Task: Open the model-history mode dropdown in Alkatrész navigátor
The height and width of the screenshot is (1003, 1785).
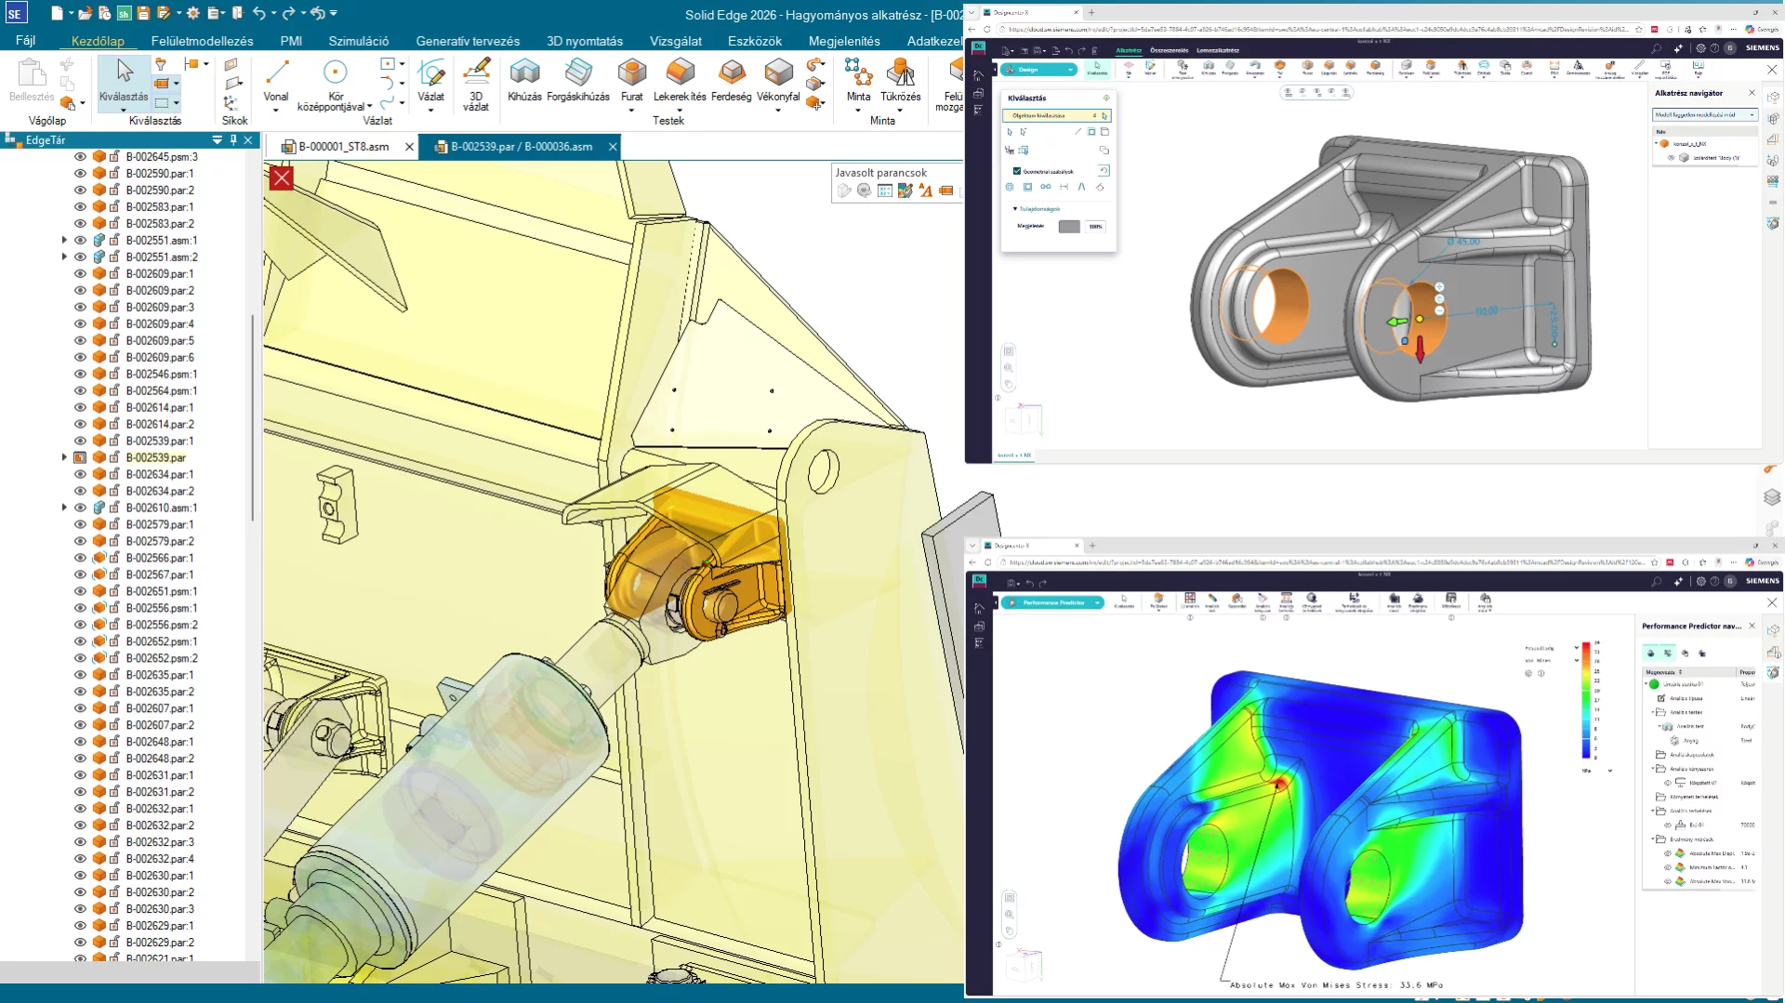Action: tap(1705, 114)
